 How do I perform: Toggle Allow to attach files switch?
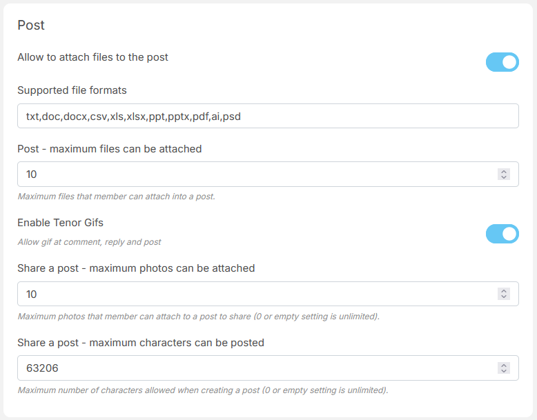tap(502, 62)
